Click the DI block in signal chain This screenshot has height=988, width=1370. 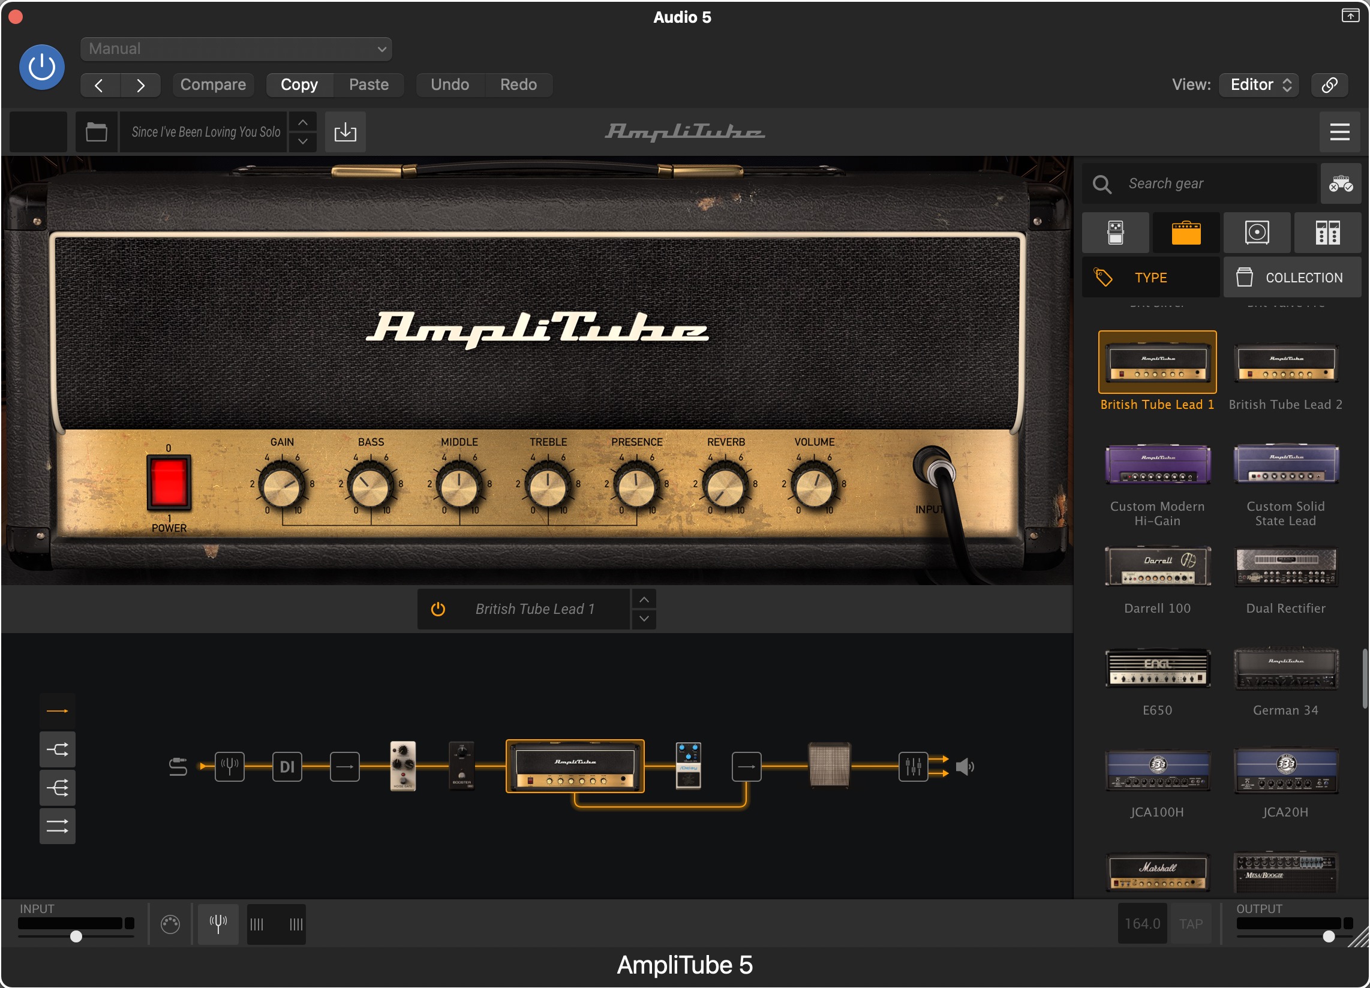pyautogui.click(x=287, y=766)
